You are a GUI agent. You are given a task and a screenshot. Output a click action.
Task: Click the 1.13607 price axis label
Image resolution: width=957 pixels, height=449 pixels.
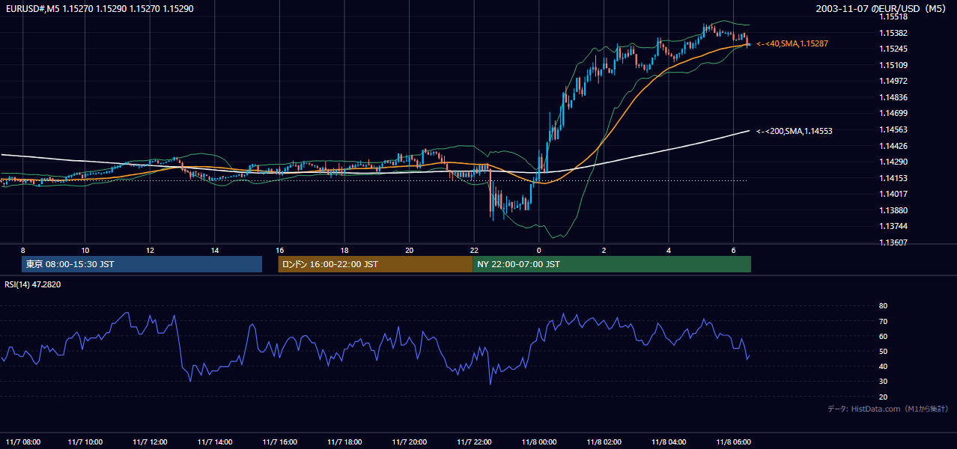(x=894, y=242)
